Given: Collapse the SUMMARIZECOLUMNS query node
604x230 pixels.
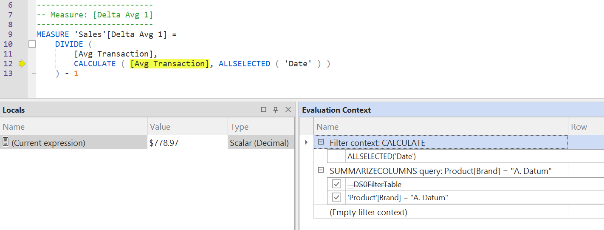Looking at the screenshot, I should [321, 170].
